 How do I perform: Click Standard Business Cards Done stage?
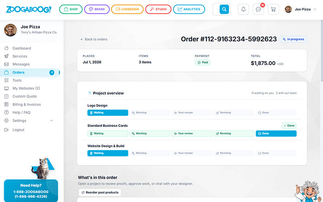coord(276,134)
